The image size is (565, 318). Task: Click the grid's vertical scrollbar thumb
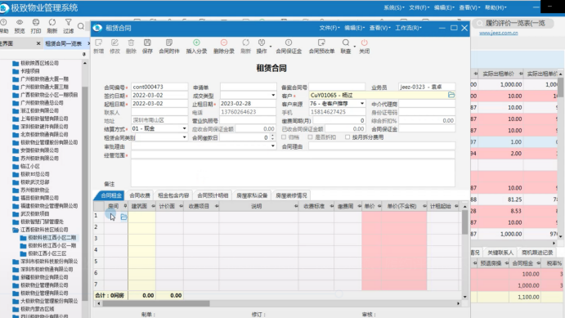464,222
